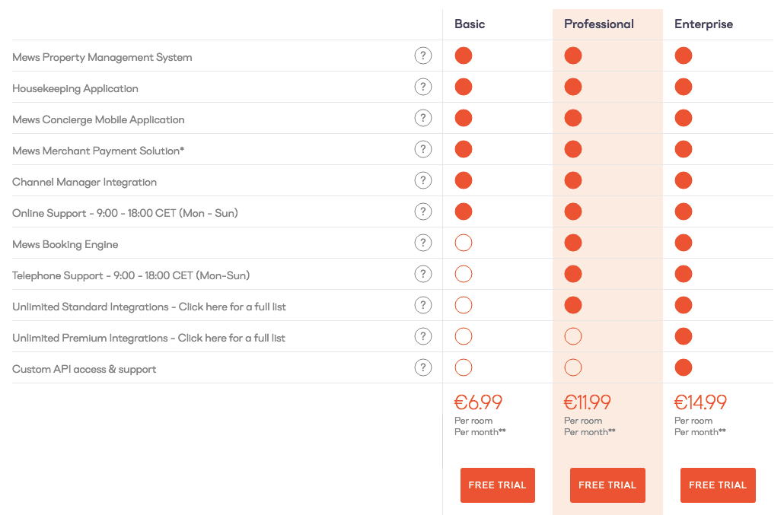Select the Professional column header
The height and width of the screenshot is (515, 784).
click(599, 24)
